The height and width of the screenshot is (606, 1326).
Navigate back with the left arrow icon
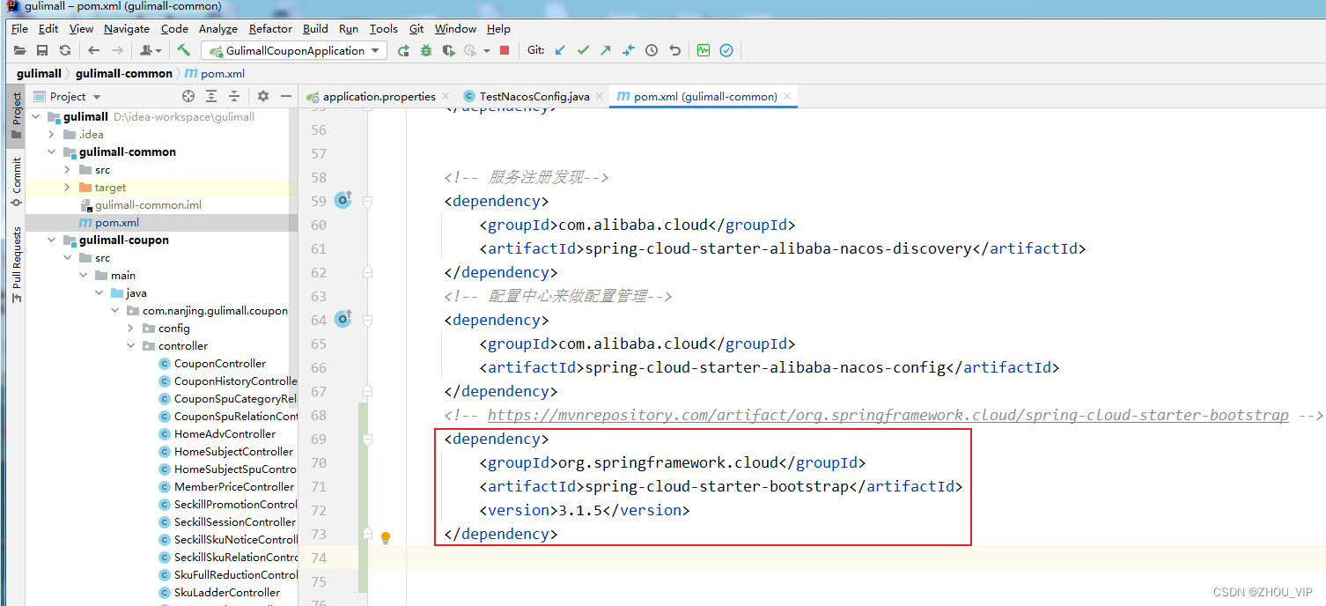click(93, 51)
